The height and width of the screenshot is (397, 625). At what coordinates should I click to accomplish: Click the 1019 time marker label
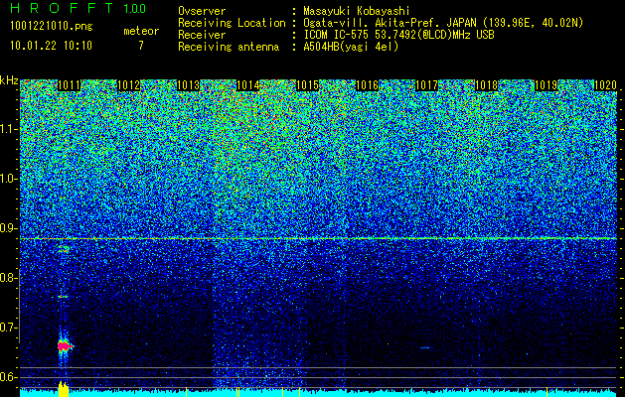point(546,85)
